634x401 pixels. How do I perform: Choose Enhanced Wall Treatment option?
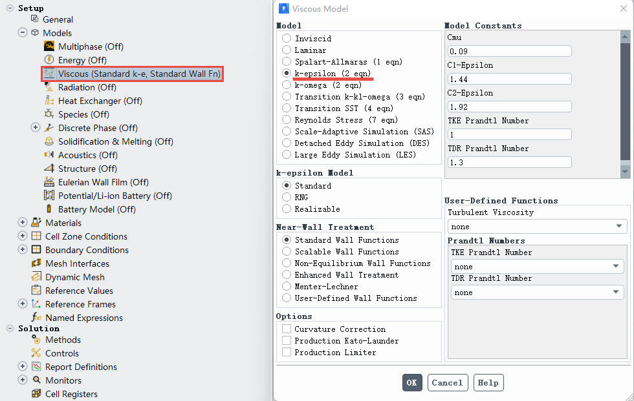(x=287, y=275)
